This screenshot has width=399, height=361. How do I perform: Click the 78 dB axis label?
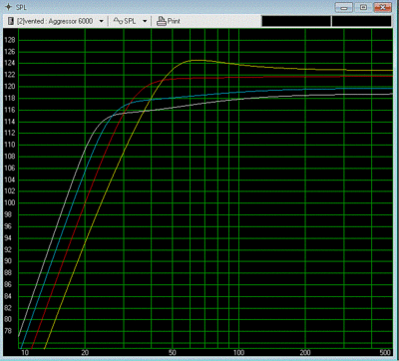(9, 331)
